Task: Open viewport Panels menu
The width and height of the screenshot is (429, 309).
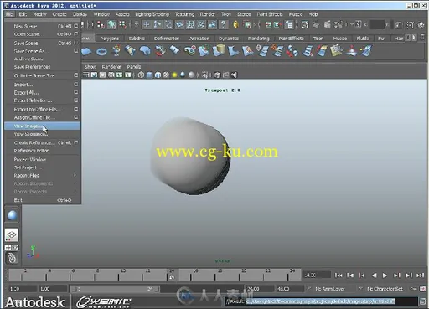Action: tap(134, 67)
